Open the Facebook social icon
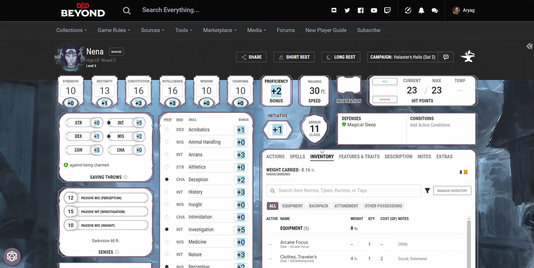The image size is (534, 268). (360, 10)
